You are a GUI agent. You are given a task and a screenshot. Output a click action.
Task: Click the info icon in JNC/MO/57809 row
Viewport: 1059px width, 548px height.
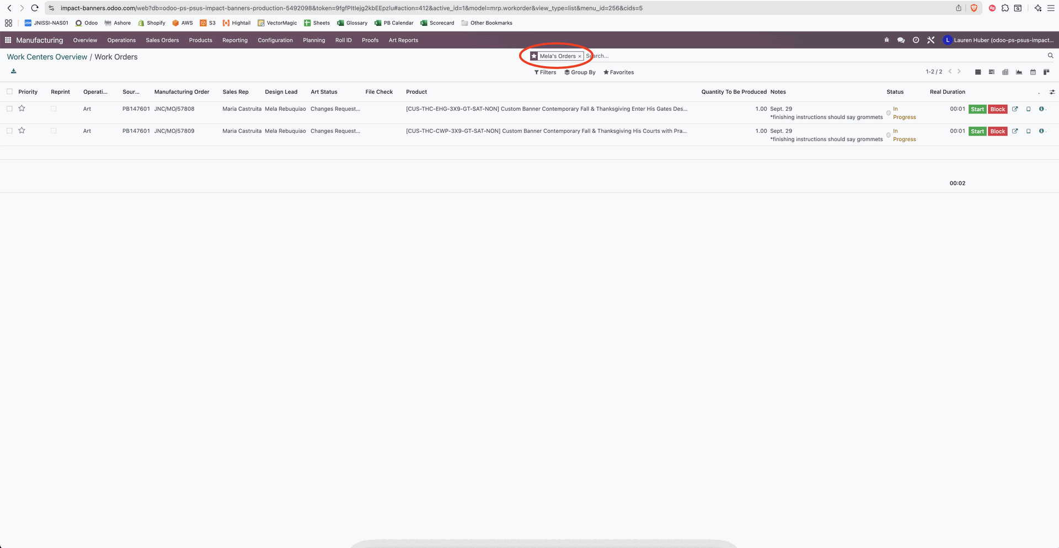(x=1041, y=131)
